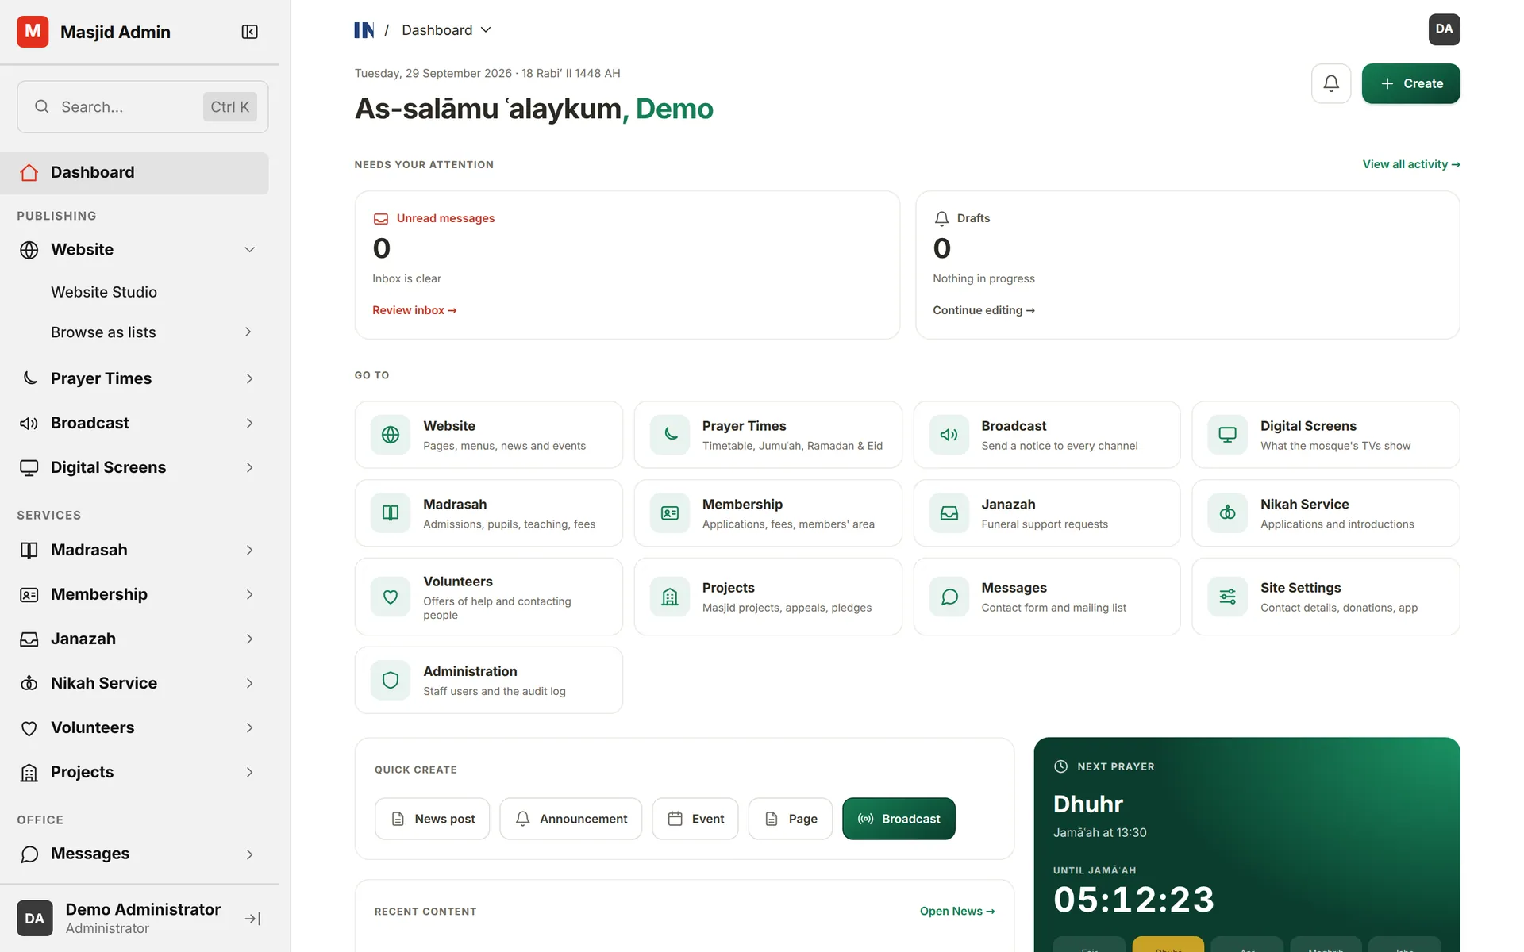1524x952 pixels.
Task: Click the rings icon on Nikah Service card
Action: pos(1228,513)
